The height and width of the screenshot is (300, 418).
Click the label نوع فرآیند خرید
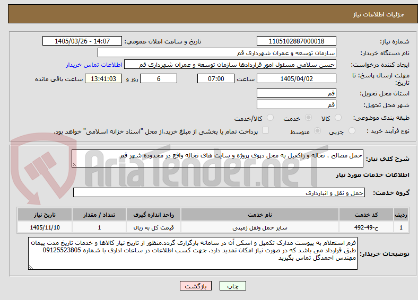388,131
